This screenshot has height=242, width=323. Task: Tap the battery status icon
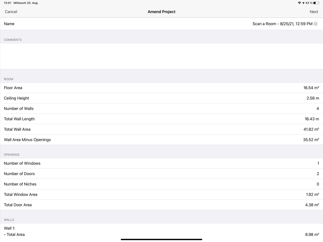316,3
